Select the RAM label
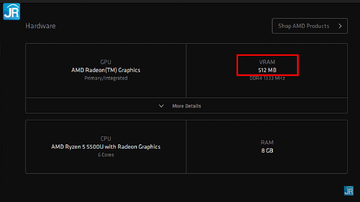 coord(267,142)
